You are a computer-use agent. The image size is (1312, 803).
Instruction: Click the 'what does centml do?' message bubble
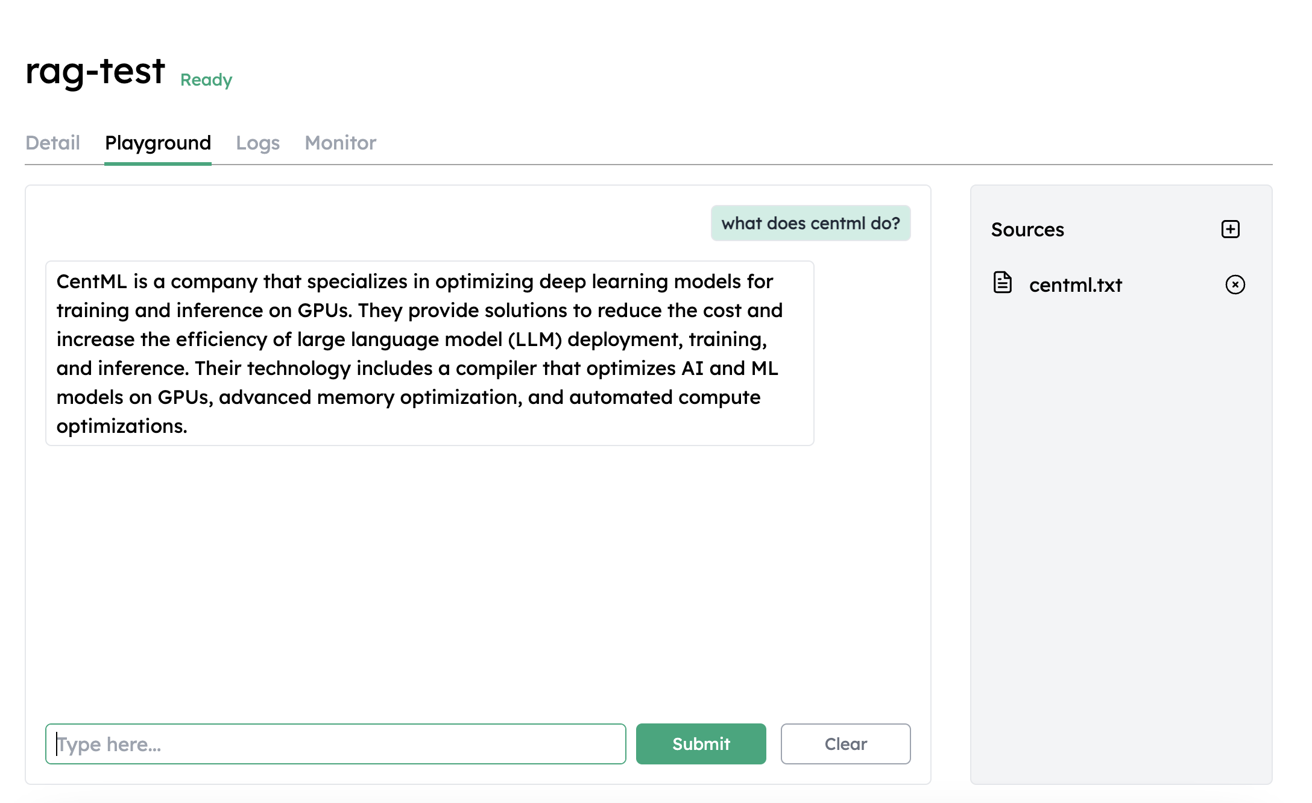click(810, 223)
